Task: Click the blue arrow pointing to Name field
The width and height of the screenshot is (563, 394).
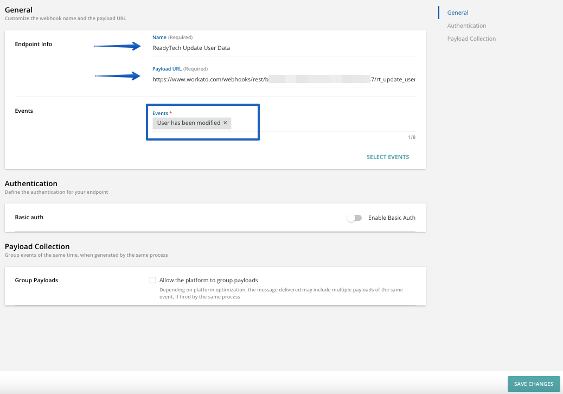Action: pos(119,46)
